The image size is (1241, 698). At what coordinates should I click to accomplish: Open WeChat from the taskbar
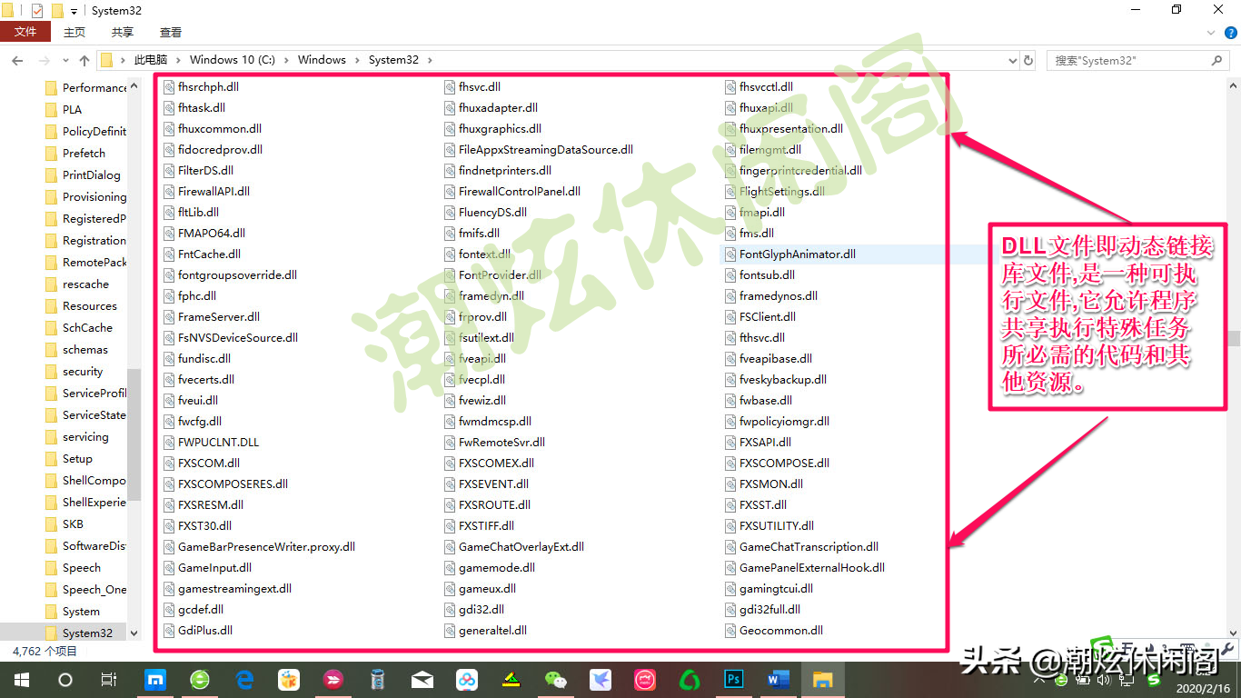coord(555,679)
